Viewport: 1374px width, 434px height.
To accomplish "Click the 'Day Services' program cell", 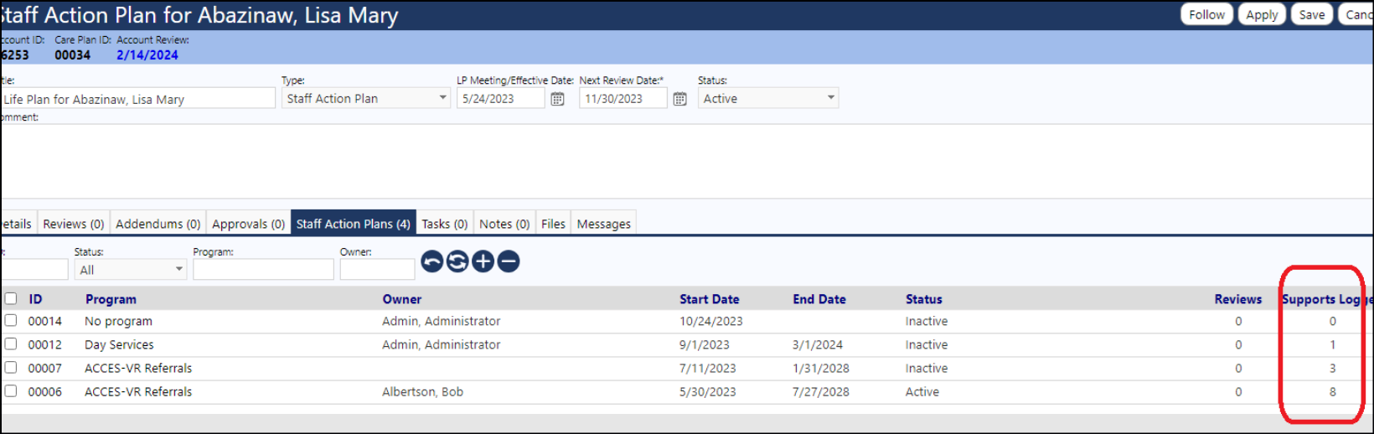I will [119, 344].
